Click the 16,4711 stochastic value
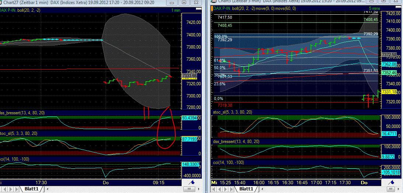 pos(390,133)
